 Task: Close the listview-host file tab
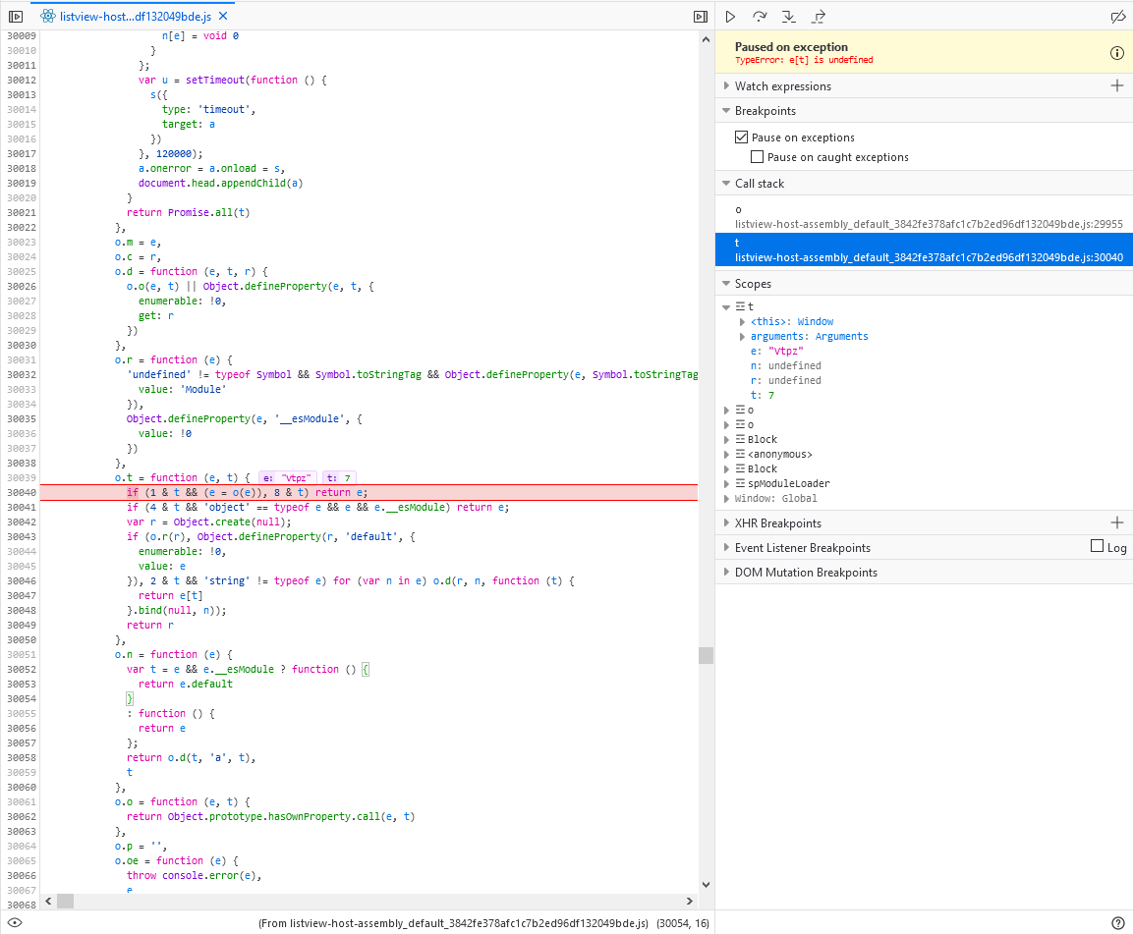click(x=223, y=16)
